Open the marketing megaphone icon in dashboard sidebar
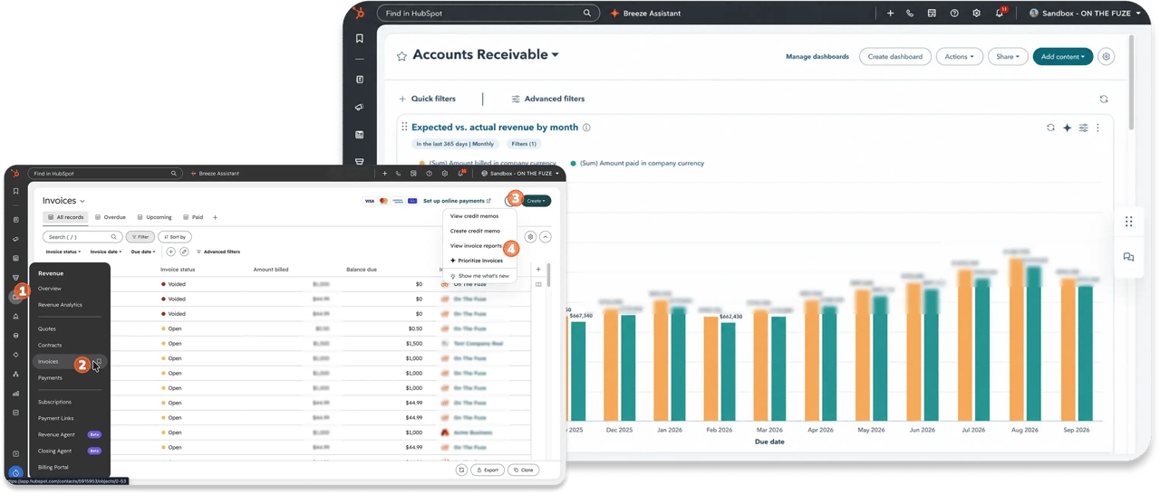Viewport: 1160px width, 494px height. [360, 107]
